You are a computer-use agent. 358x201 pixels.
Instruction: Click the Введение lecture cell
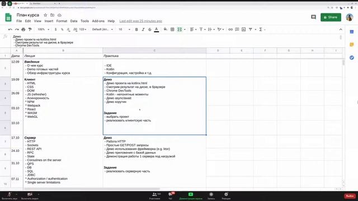point(63,68)
